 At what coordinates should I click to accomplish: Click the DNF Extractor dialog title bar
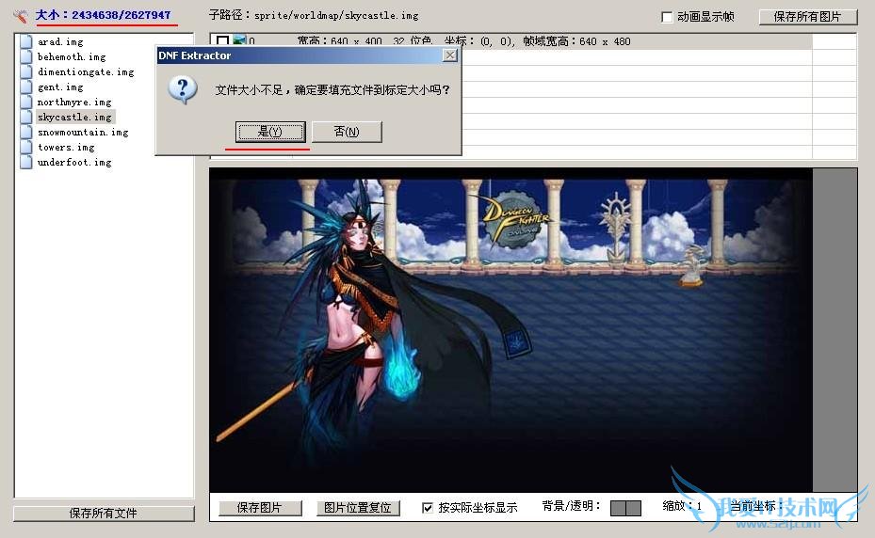tap(308, 55)
